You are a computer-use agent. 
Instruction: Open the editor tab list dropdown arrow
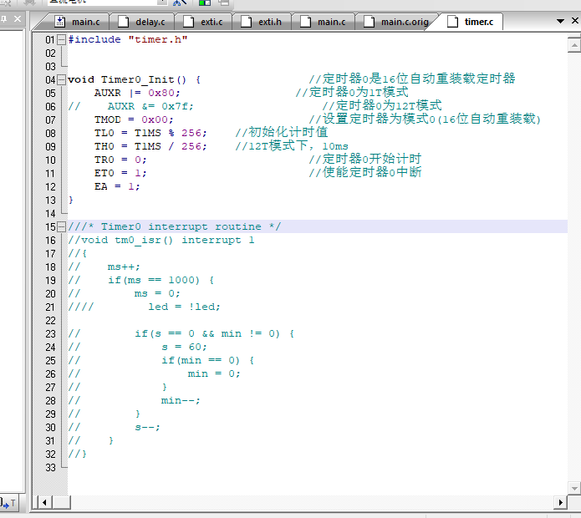[x=560, y=21]
